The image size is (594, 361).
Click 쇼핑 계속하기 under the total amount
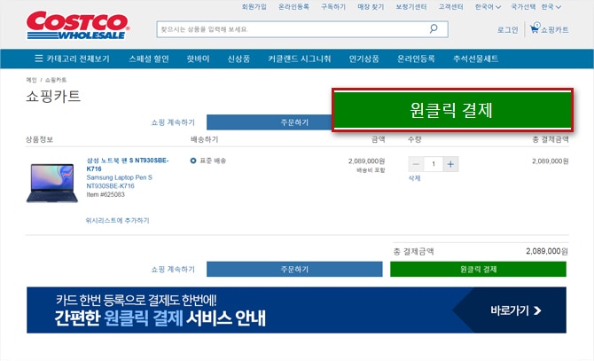tap(173, 270)
